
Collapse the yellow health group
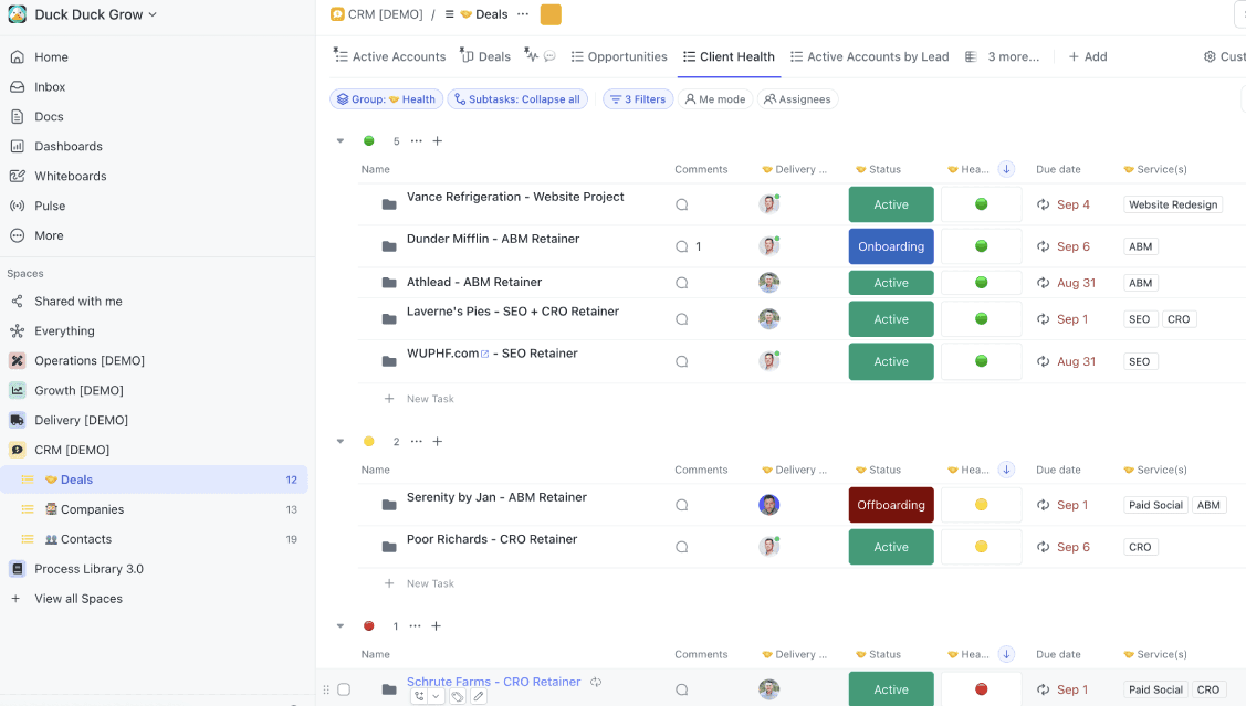341,441
